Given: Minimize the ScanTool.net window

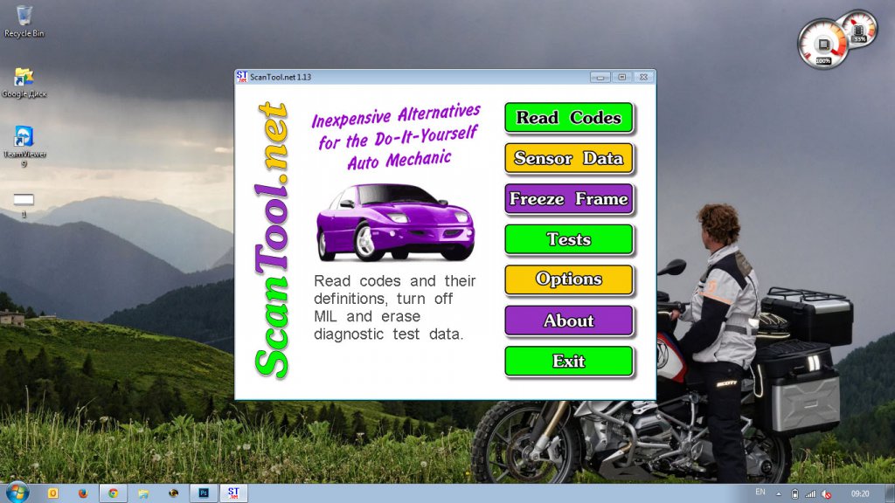Looking at the screenshot, I should (600, 77).
